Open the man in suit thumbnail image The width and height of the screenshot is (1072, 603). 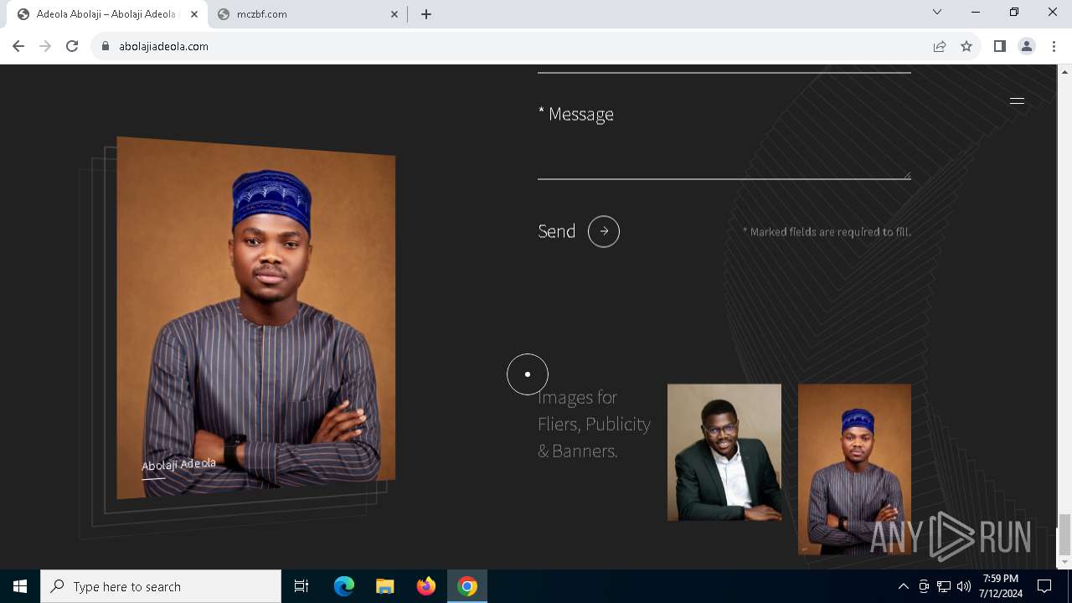pyautogui.click(x=724, y=452)
